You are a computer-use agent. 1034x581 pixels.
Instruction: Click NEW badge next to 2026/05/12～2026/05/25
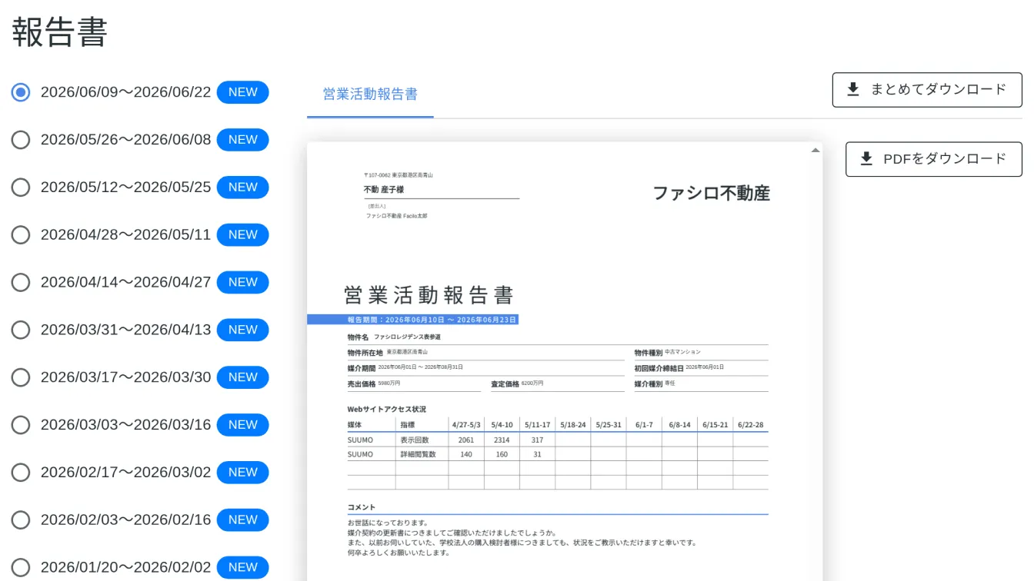pos(242,188)
